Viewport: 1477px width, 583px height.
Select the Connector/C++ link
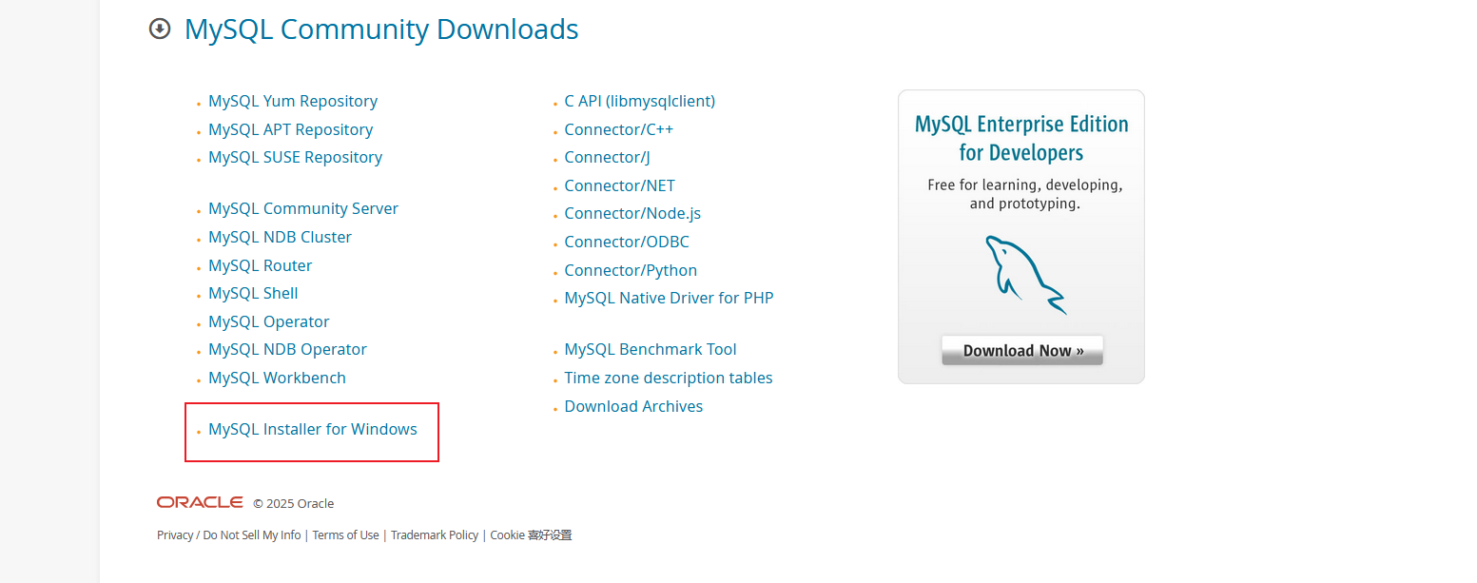[618, 129]
